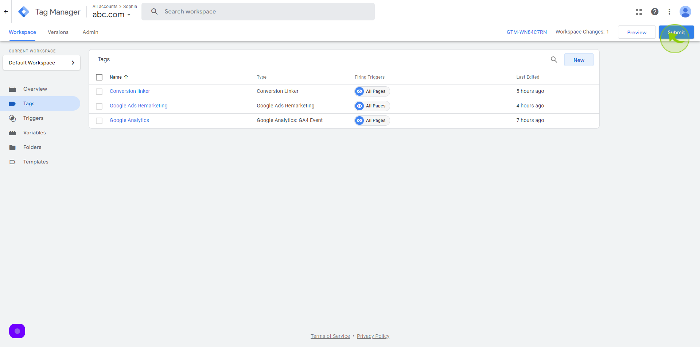700x347 pixels.
Task: Open the user account avatar
Action: (x=685, y=12)
